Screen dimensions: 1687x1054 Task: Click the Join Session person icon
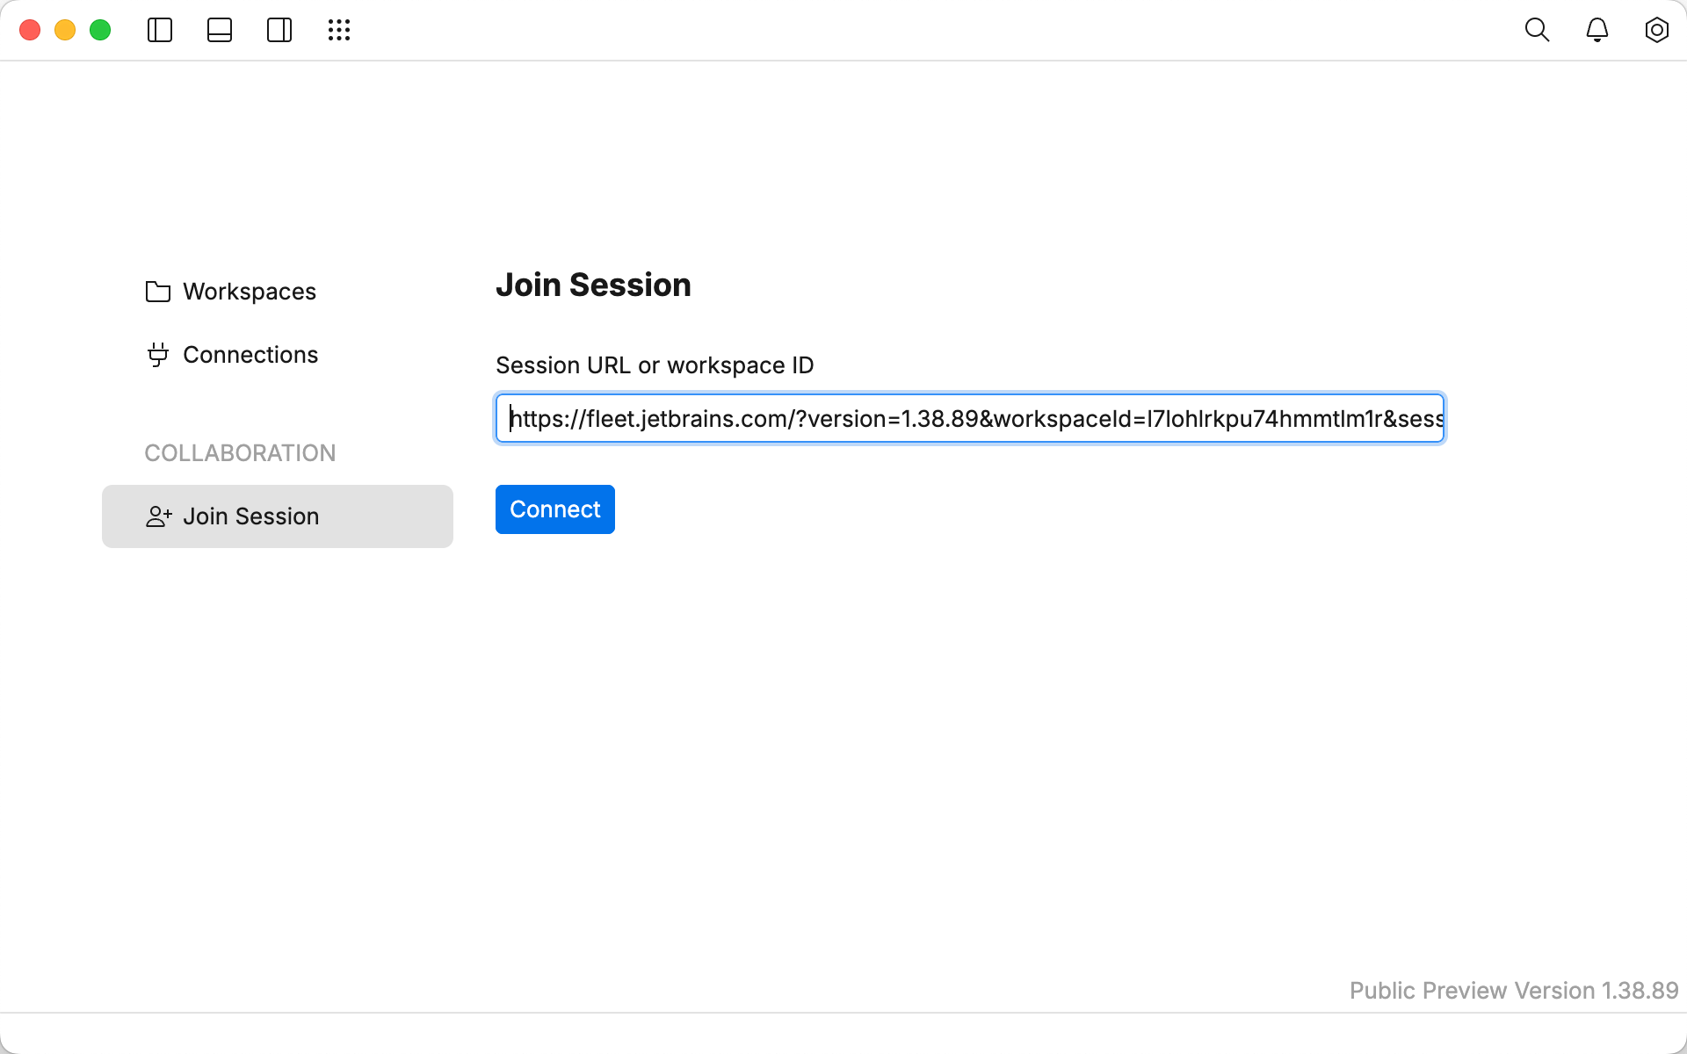click(x=158, y=516)
